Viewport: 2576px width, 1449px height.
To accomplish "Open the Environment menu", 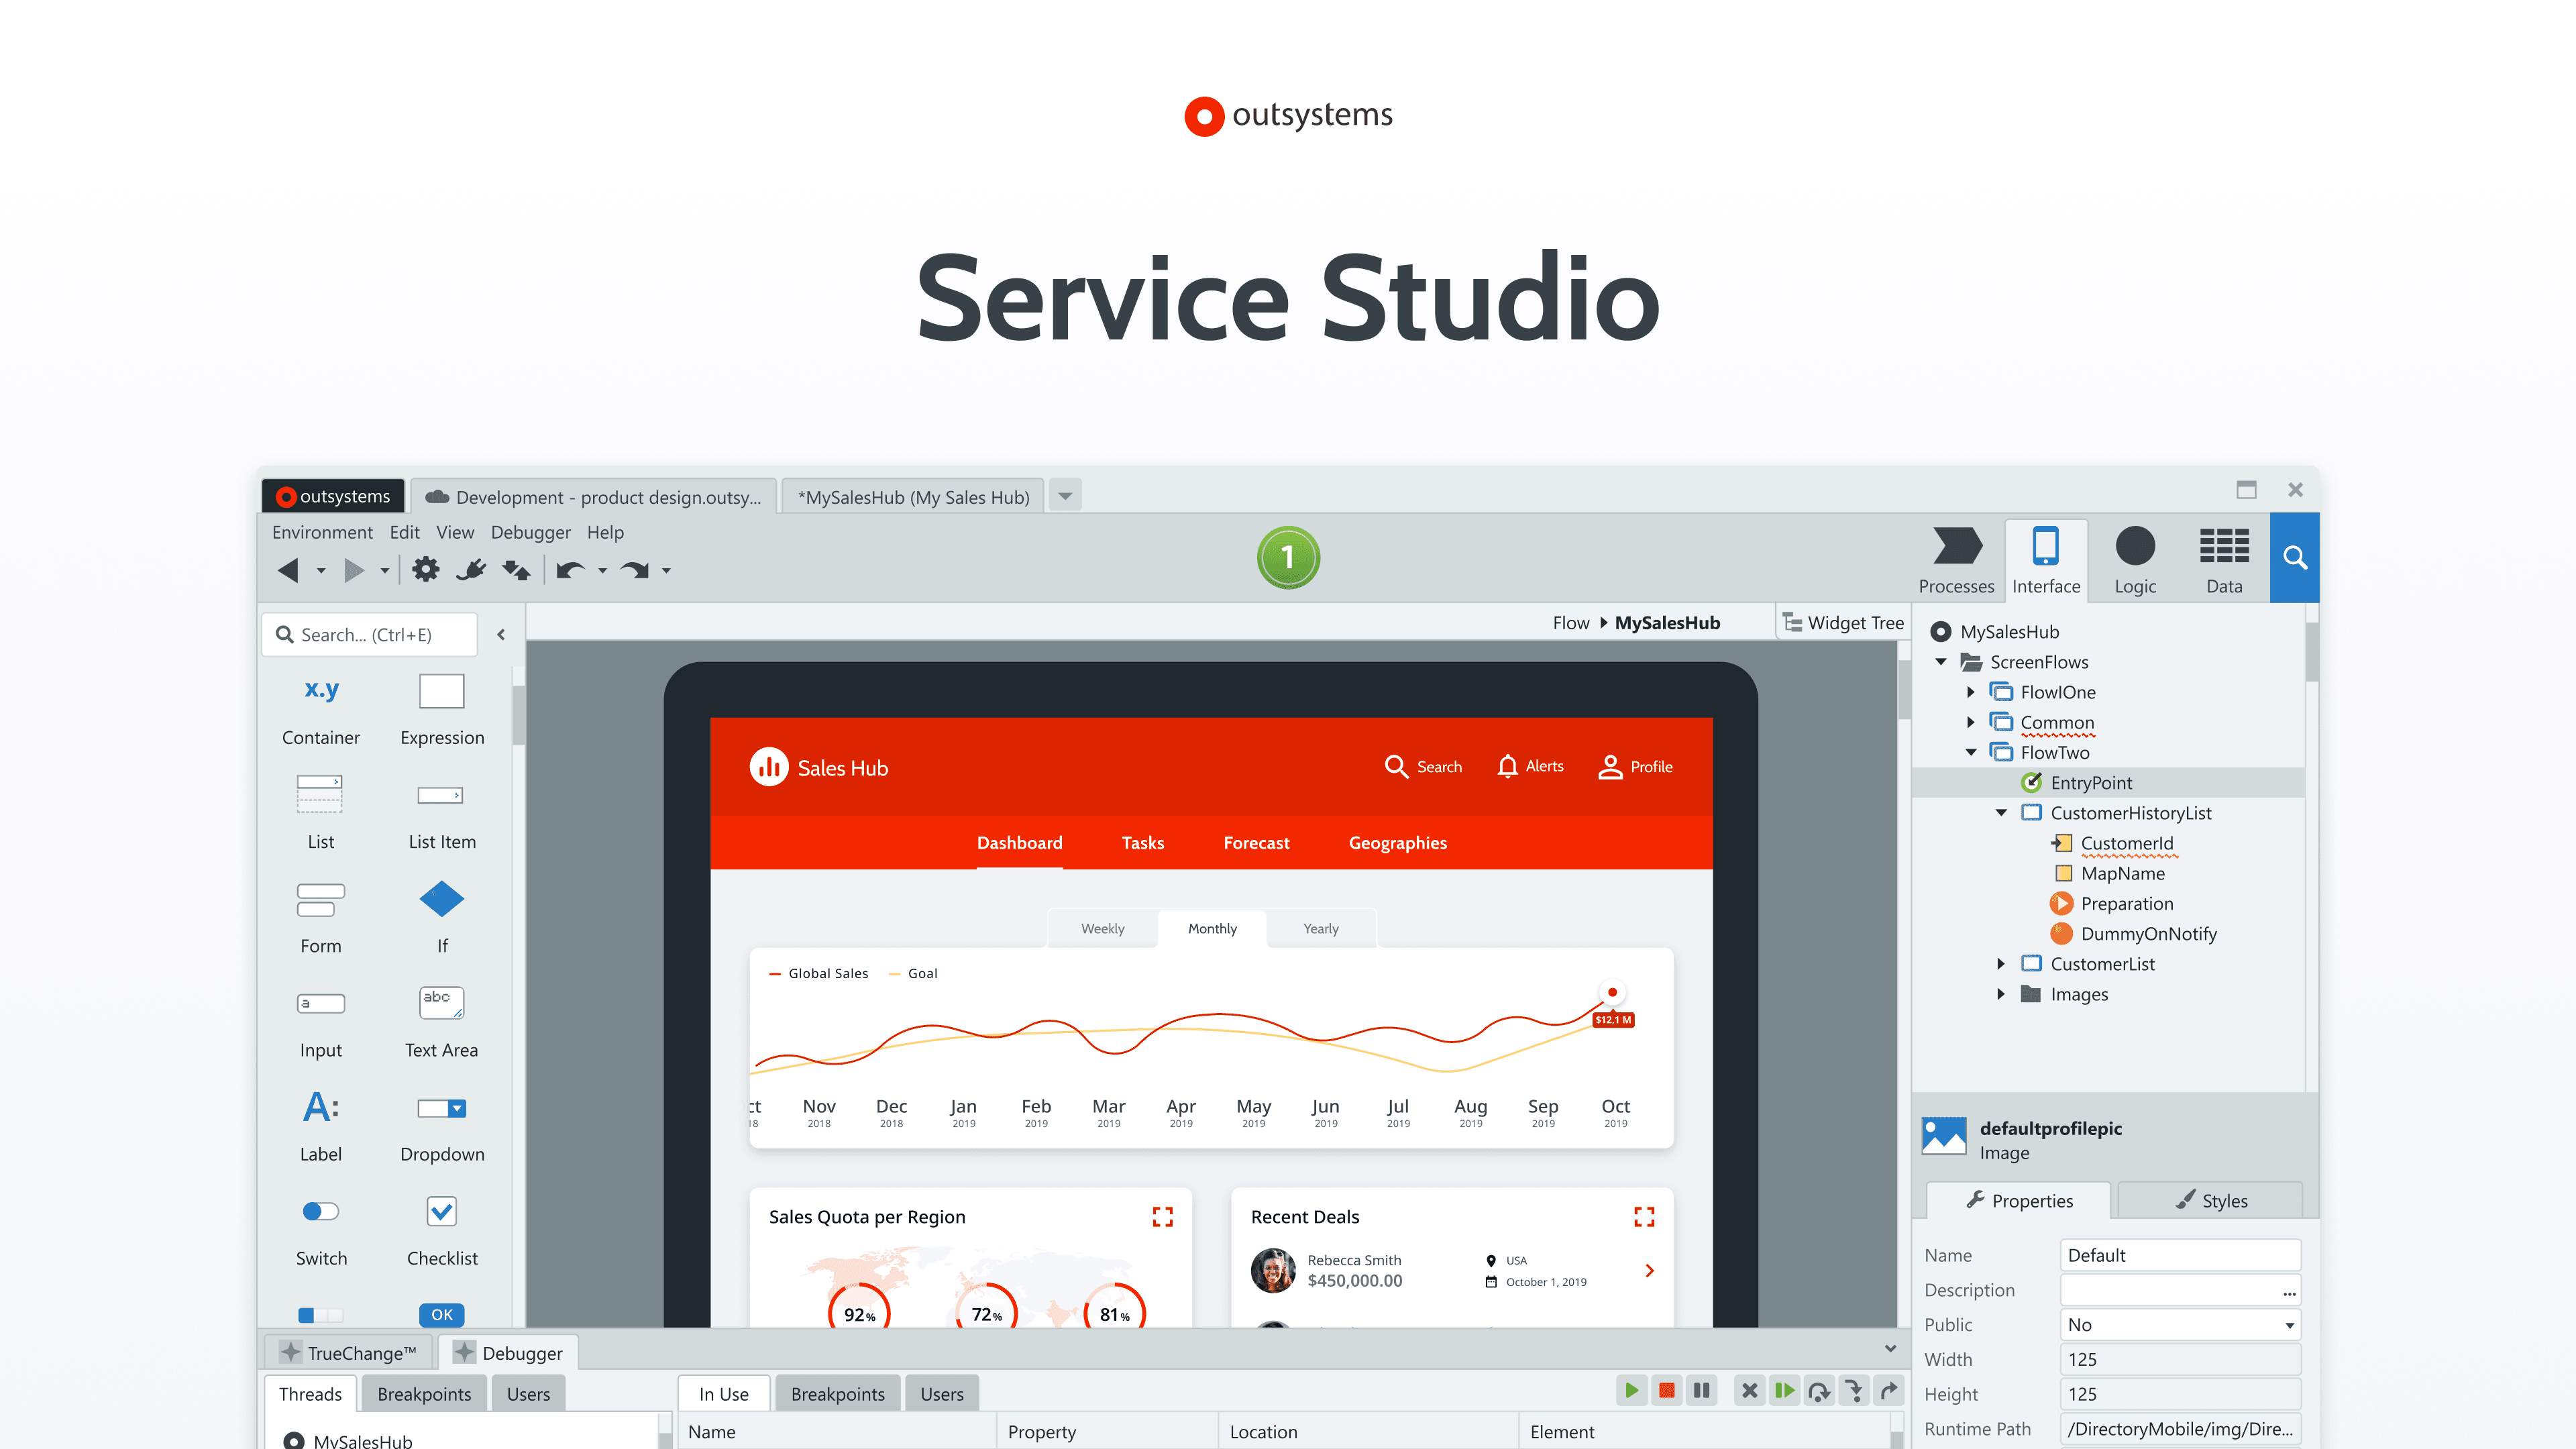I will 322,532.
